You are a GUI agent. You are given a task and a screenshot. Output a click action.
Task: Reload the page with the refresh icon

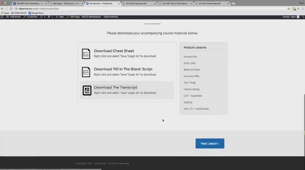11,9
